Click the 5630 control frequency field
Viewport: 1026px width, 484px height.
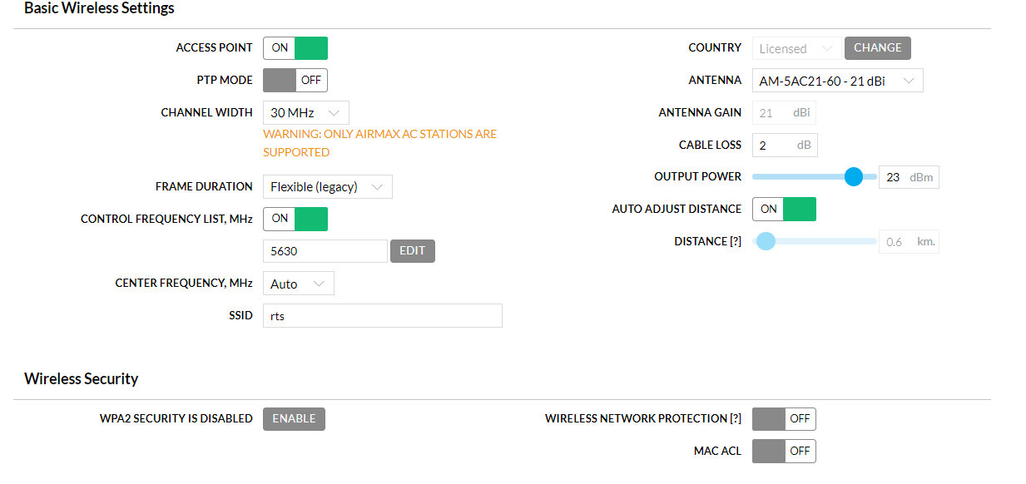[325, 251]
